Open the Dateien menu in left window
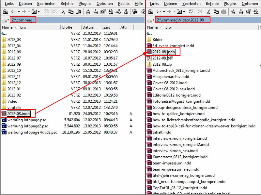Screen dimensions: 261x195 [x=25, y=4]
